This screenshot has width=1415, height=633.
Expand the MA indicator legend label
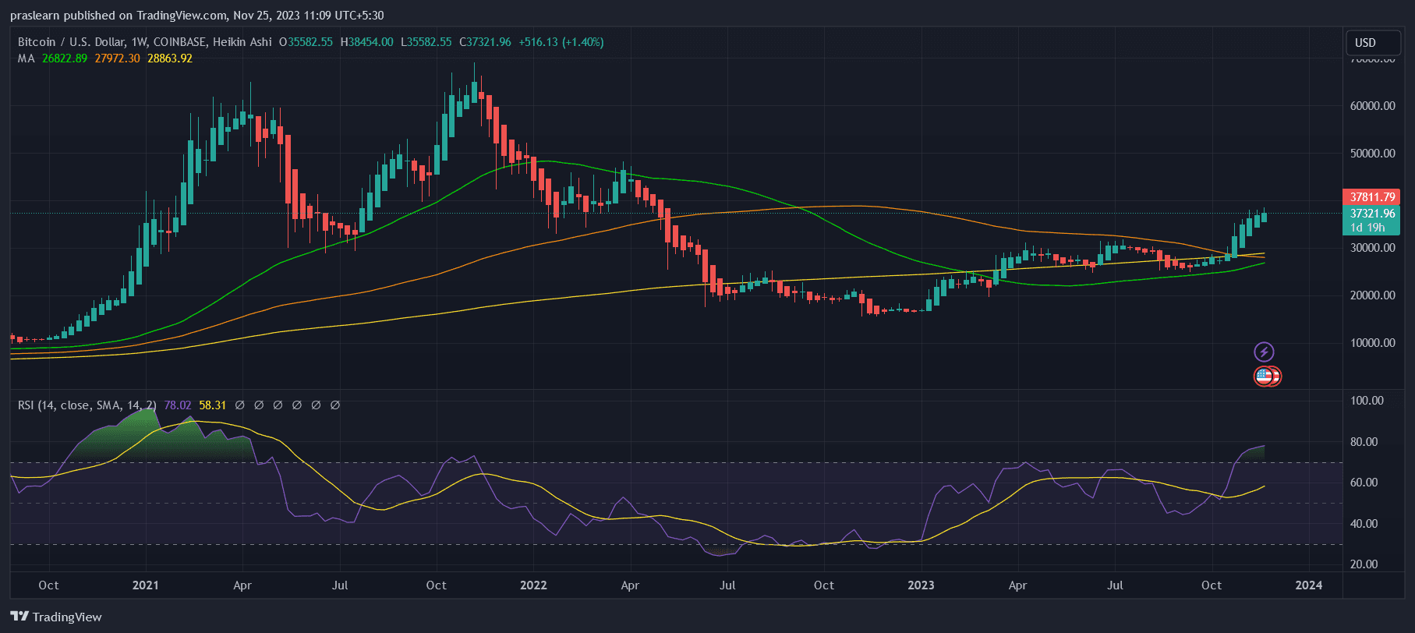[27, 58]
